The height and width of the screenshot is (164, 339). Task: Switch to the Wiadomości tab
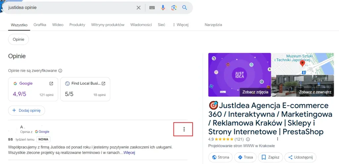tap(141, 25)
